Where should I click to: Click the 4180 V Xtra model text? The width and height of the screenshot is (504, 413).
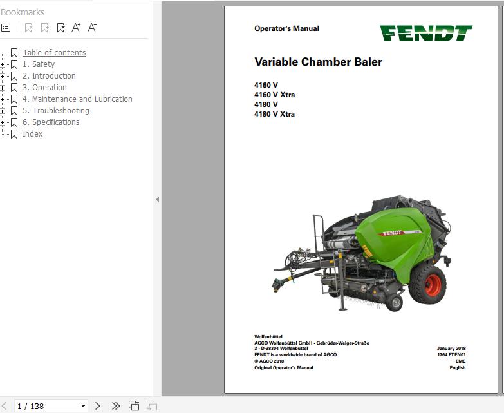point(274,114)
